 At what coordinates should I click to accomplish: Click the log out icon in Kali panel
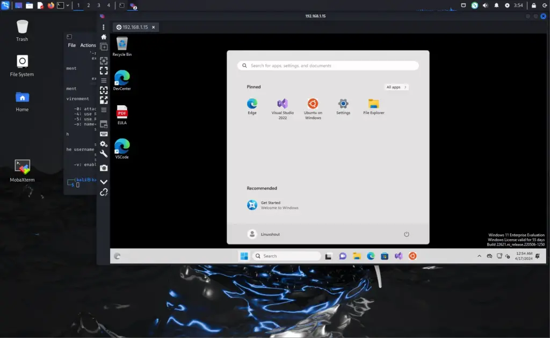click(545, 5)
